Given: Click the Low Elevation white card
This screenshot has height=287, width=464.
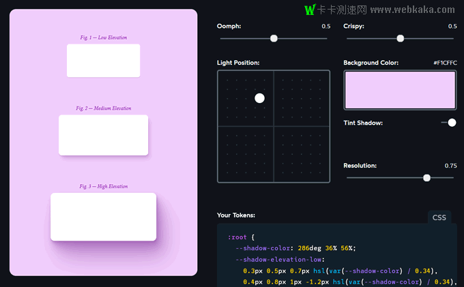Looking at the screenshot, I should coord(103,61).
